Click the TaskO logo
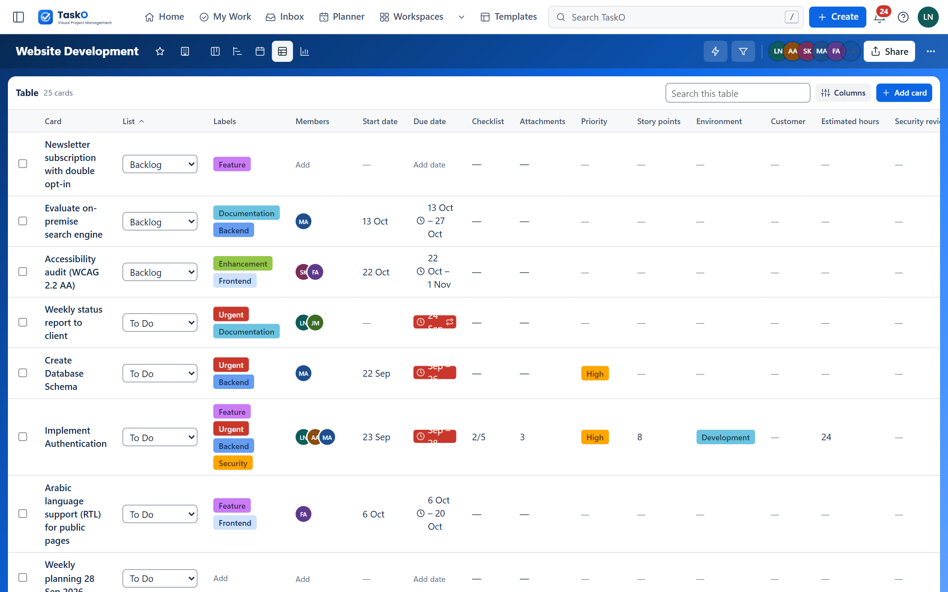The image size is (948, 592). pos(75,17)
